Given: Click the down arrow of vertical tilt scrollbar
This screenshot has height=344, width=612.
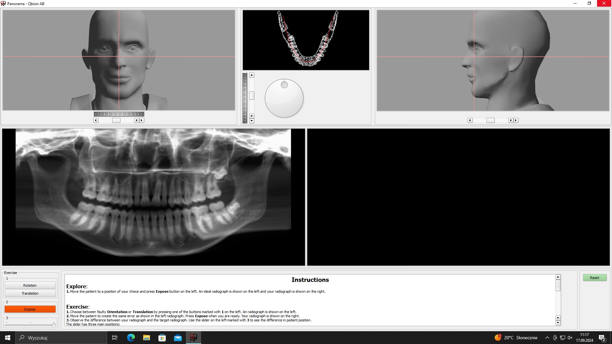Looking at the screenshot, I should pyautogui.click(x=252, y=121).
